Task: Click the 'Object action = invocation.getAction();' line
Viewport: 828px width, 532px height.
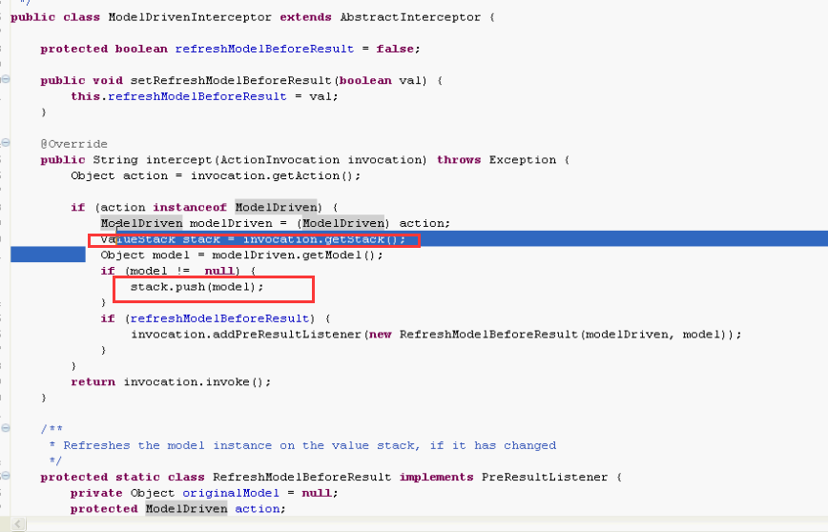Action: coord(216,175)
